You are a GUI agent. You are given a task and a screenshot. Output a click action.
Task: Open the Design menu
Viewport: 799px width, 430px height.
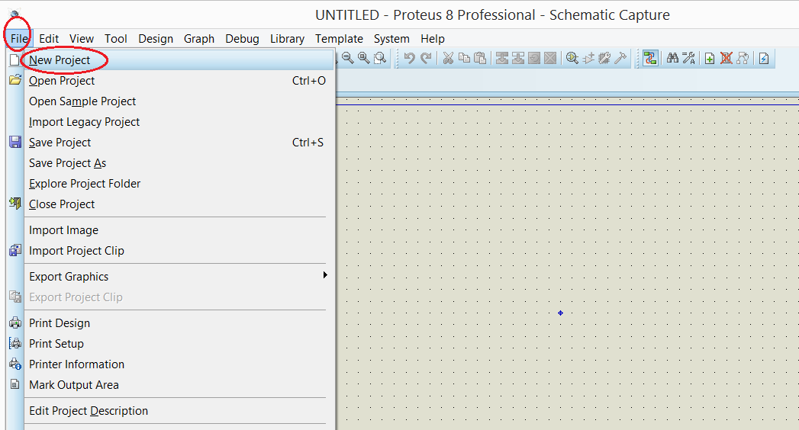click(156, 39)
